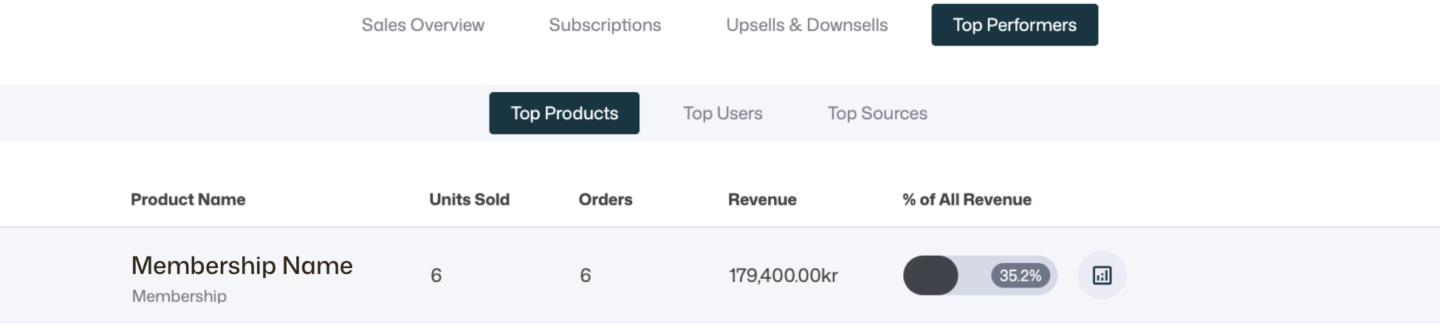
Task: Click the Membership type label under product
Action: [x=179, y=296]
